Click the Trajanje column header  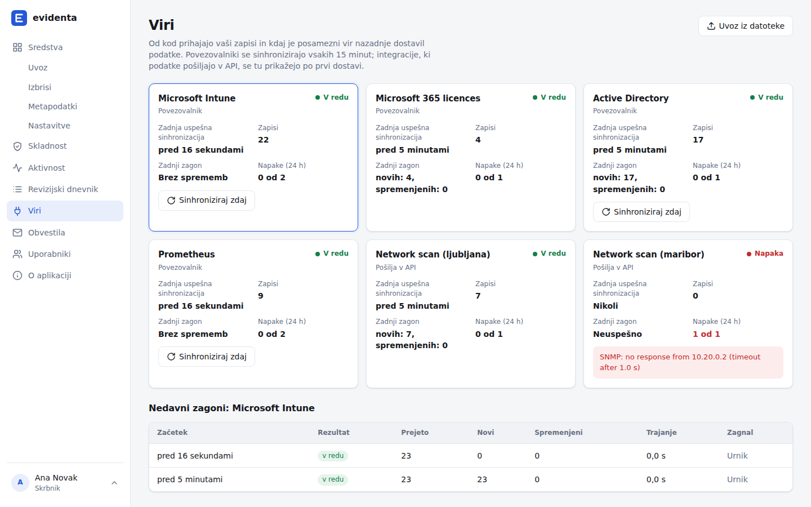662,433
